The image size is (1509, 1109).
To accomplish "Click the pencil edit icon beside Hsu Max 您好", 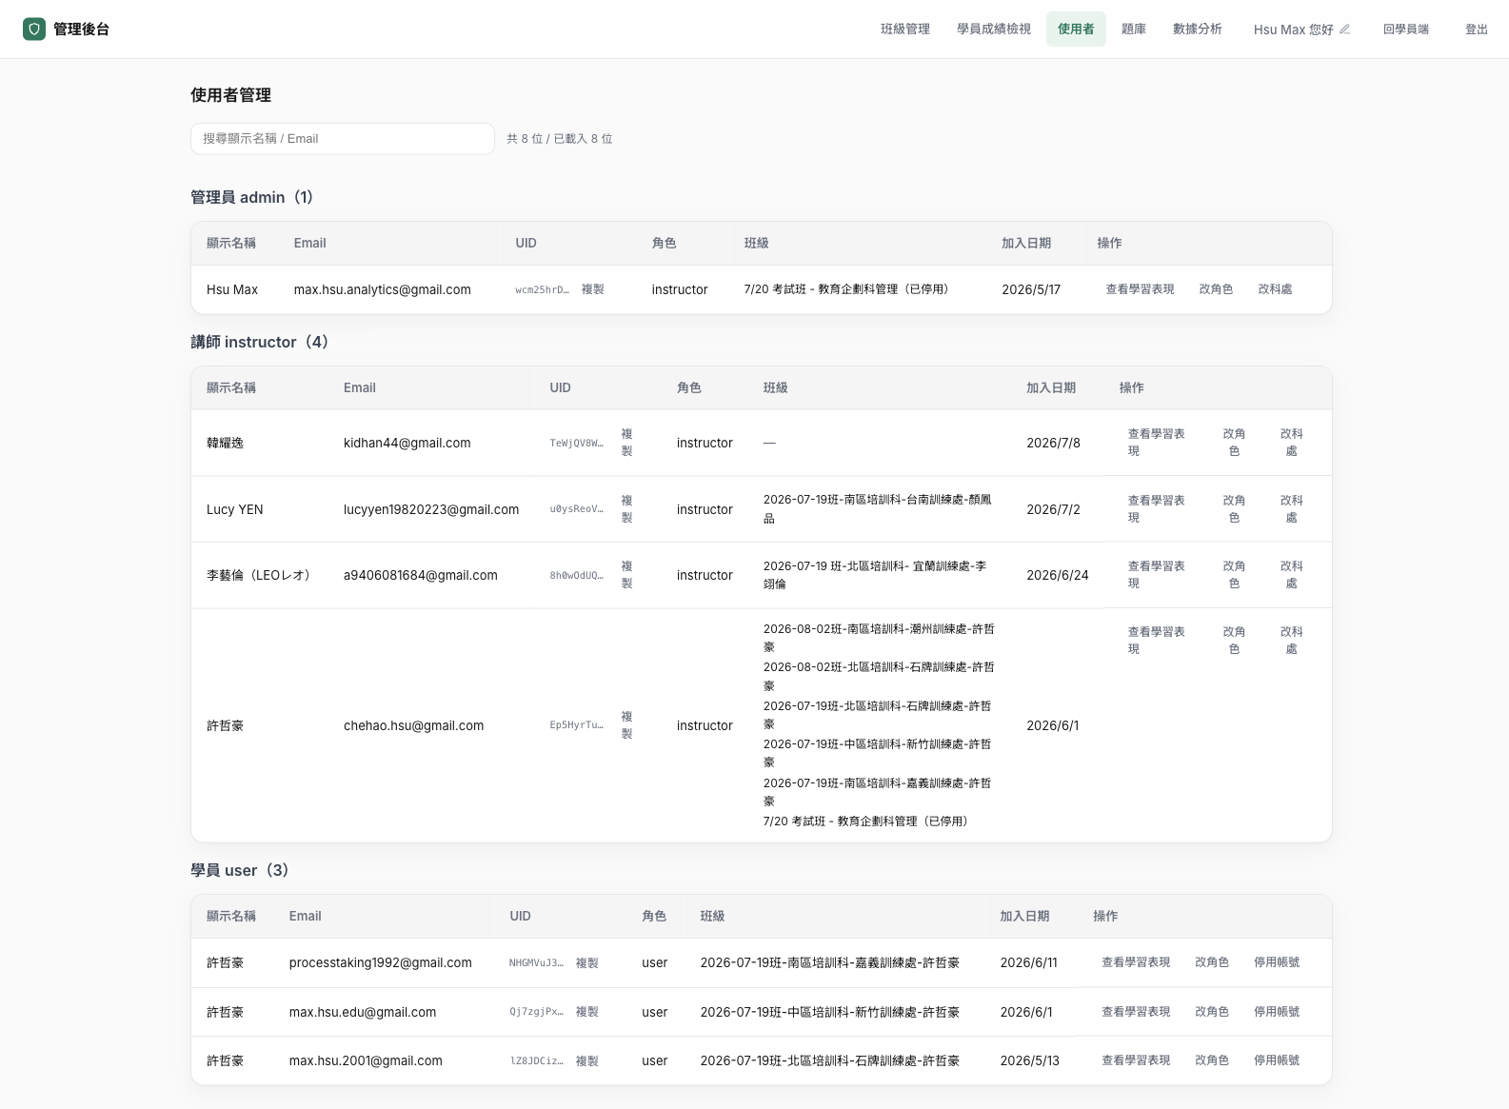I will 1344,30.
